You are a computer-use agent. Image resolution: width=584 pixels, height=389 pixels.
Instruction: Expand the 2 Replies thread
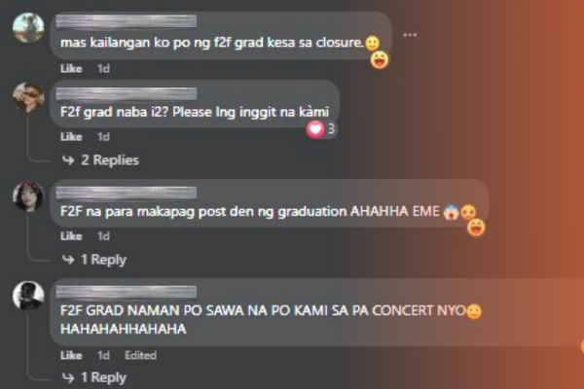pyautogui.click(x=100, y=160)
